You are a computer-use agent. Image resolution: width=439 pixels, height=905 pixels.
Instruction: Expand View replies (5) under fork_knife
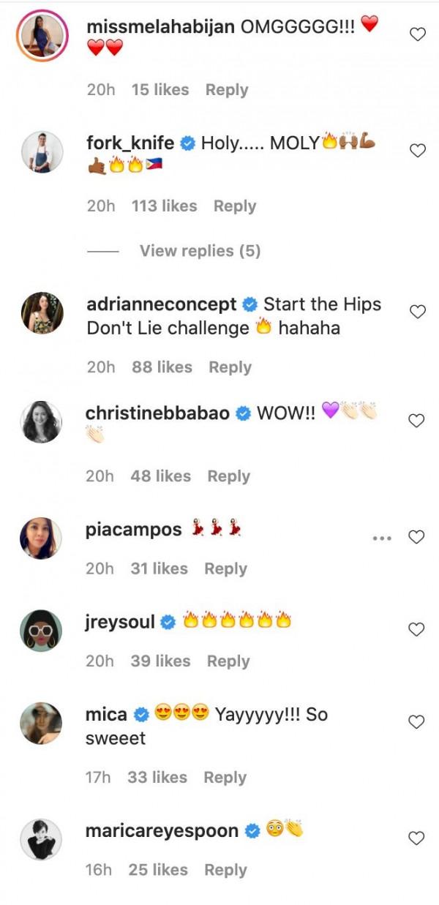(x=200, y=251)
